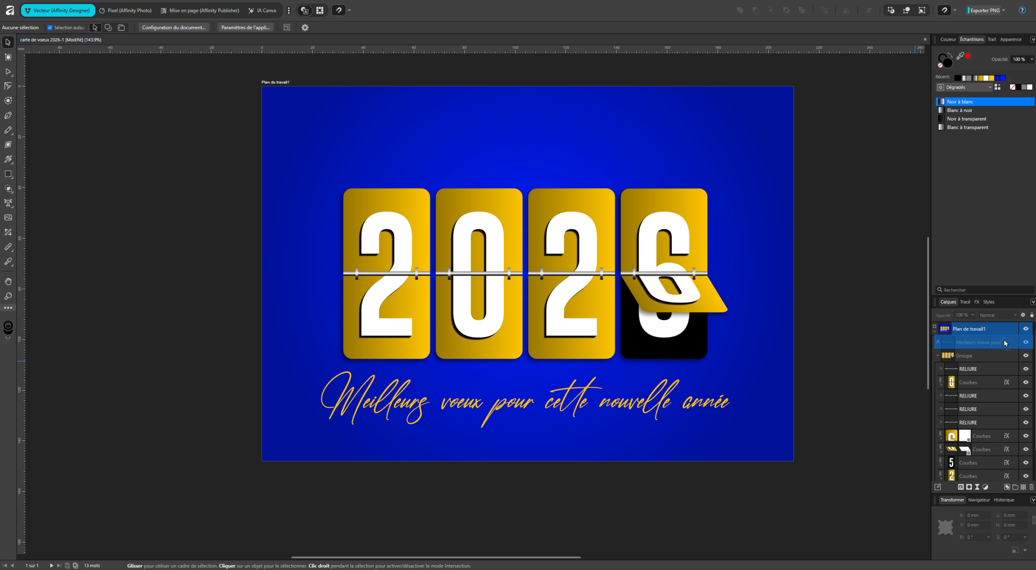The width and height of the screenshot is (1036, 570).
Task: Click Configuration du document button
Action: coord(174,28)
